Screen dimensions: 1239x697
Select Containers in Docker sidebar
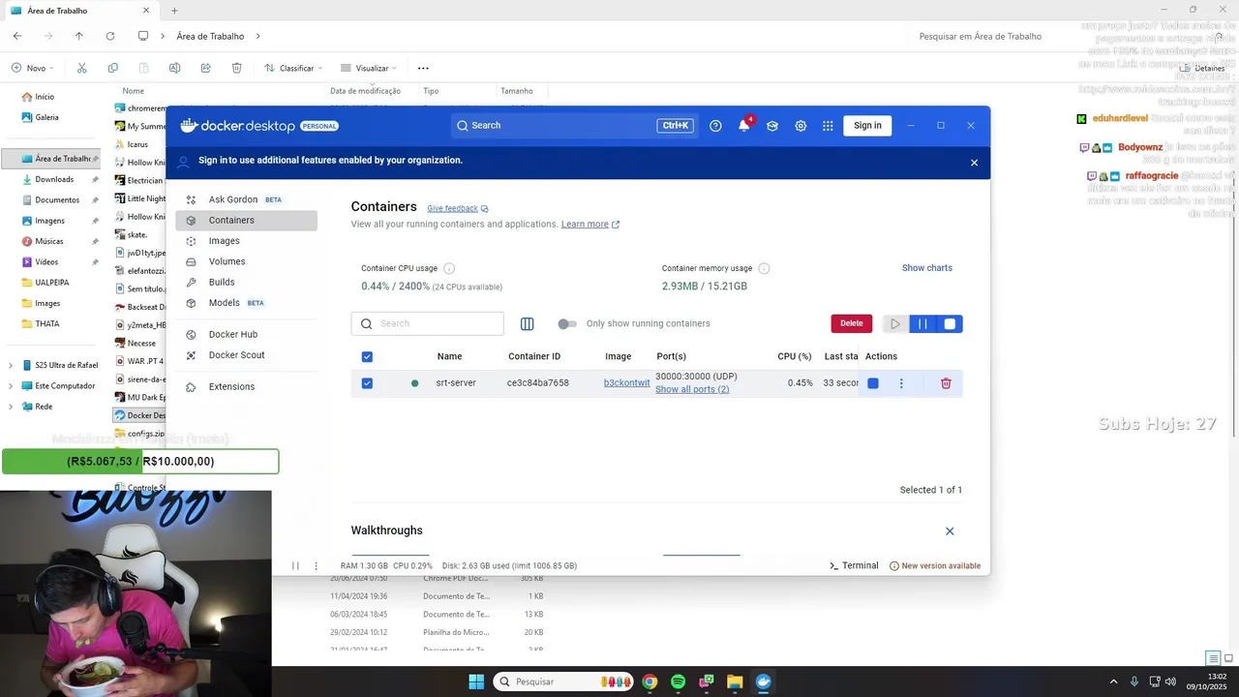click(x=247, y=220)
